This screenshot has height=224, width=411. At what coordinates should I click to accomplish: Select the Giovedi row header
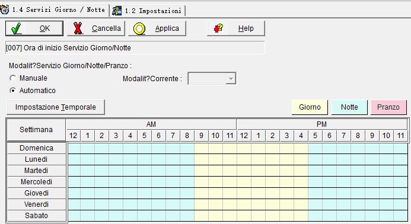click(x=36, y=193)
